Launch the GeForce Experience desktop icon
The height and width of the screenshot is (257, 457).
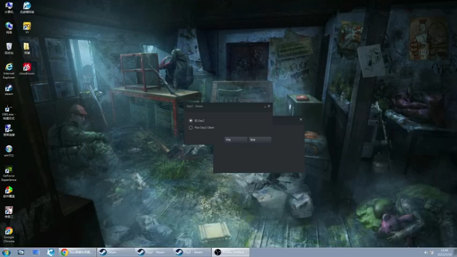[9, 174]
